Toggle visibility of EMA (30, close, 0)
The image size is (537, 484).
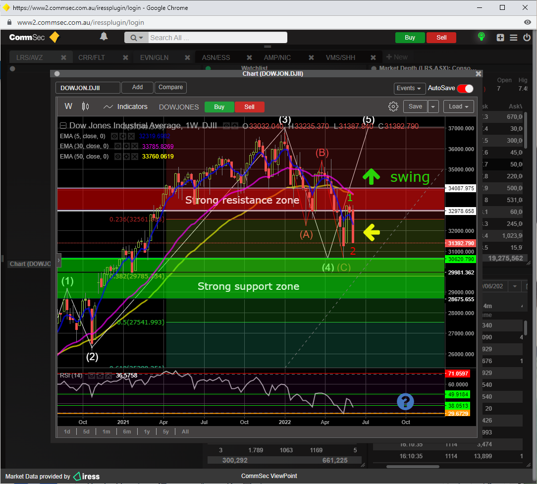(x=117, y=146)
